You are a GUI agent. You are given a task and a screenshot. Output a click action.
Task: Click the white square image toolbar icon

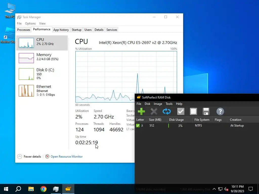pyautogui.click(x=193, y=111)
